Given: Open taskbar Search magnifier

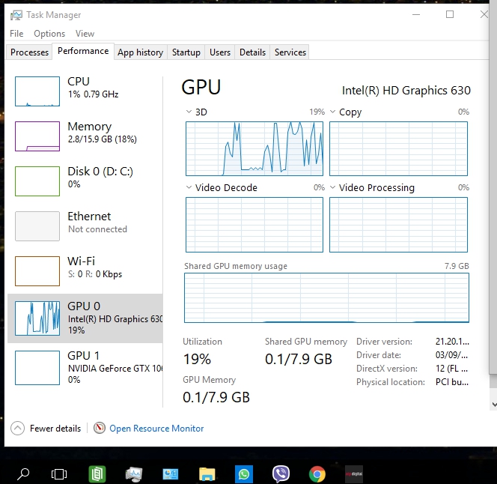Looking at the screenshot, I should coord(23,474).
